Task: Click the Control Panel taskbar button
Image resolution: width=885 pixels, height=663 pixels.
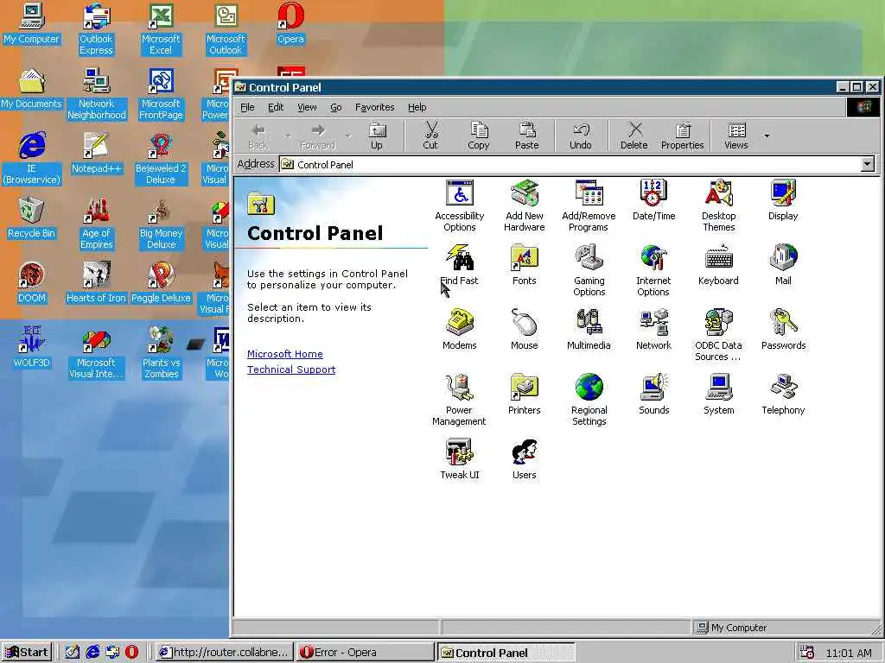Action: pos(506,653)
